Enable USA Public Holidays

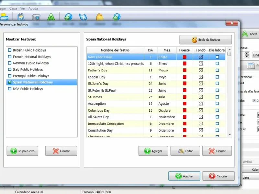pos(10,89)
